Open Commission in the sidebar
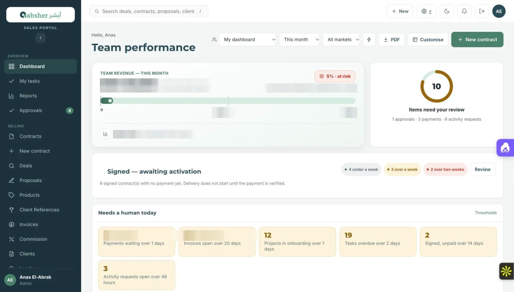Screen dimensions: 514x292 tap(41, 239)
